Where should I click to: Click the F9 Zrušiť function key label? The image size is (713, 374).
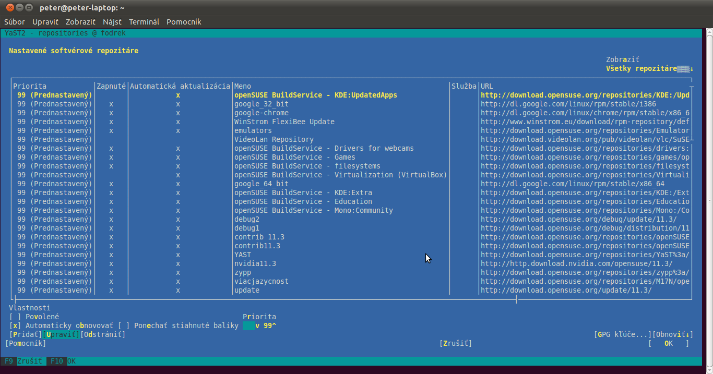(23, 361)
